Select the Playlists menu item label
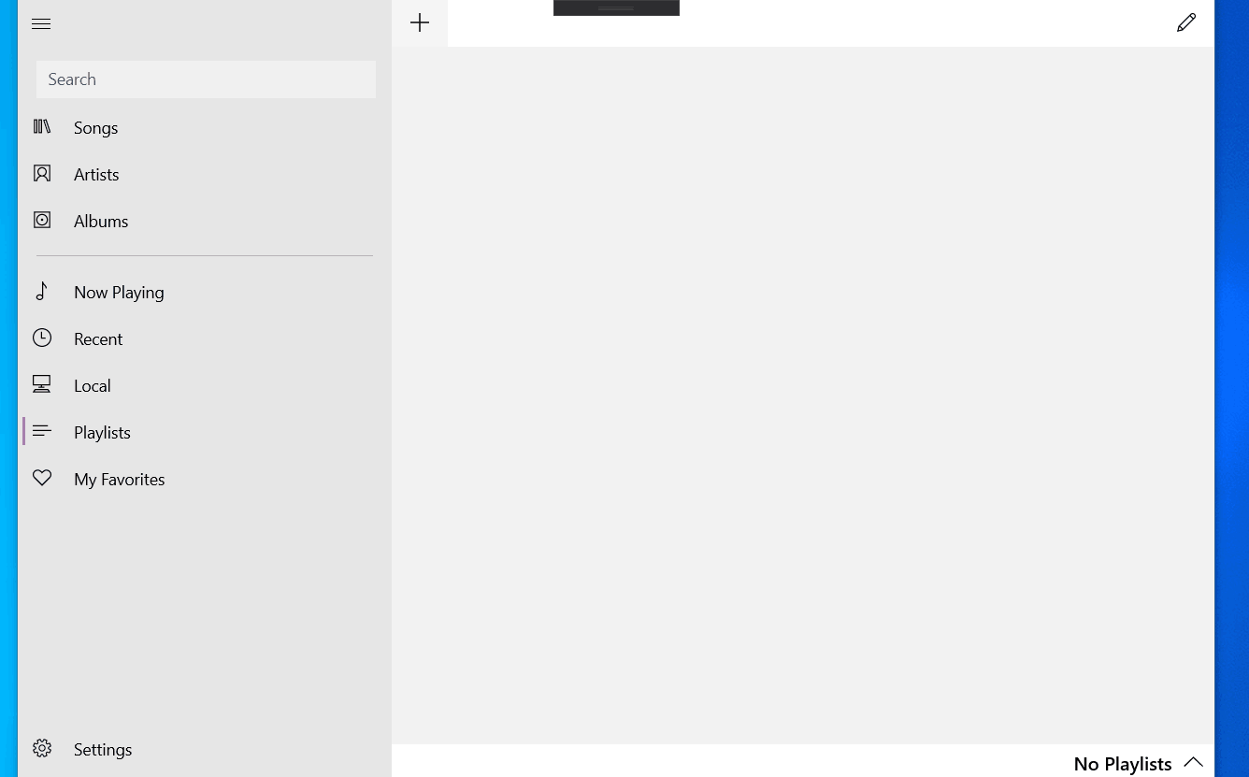This screenshot has width=1249, height=777. tap(102, 433)
